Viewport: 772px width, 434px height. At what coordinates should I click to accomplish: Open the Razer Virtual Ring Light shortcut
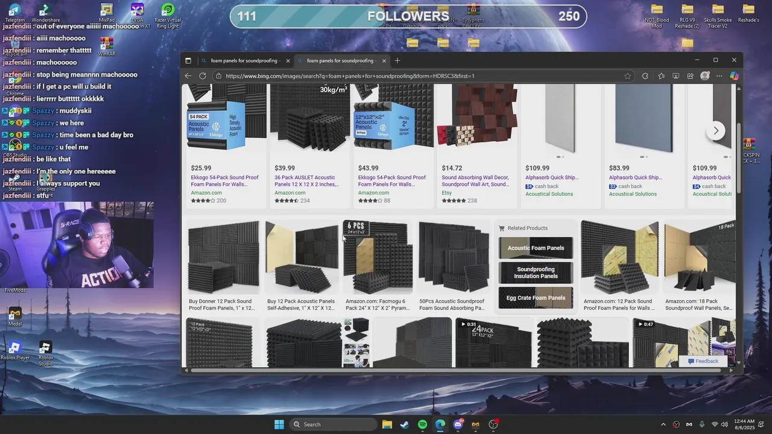pos(168,16)
